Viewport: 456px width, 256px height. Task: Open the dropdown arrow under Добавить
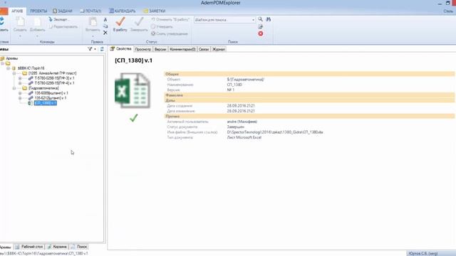point(37,36)
